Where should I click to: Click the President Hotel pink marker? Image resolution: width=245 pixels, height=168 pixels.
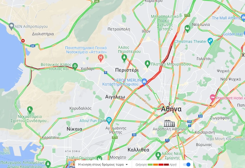click(x=212, y=98)
